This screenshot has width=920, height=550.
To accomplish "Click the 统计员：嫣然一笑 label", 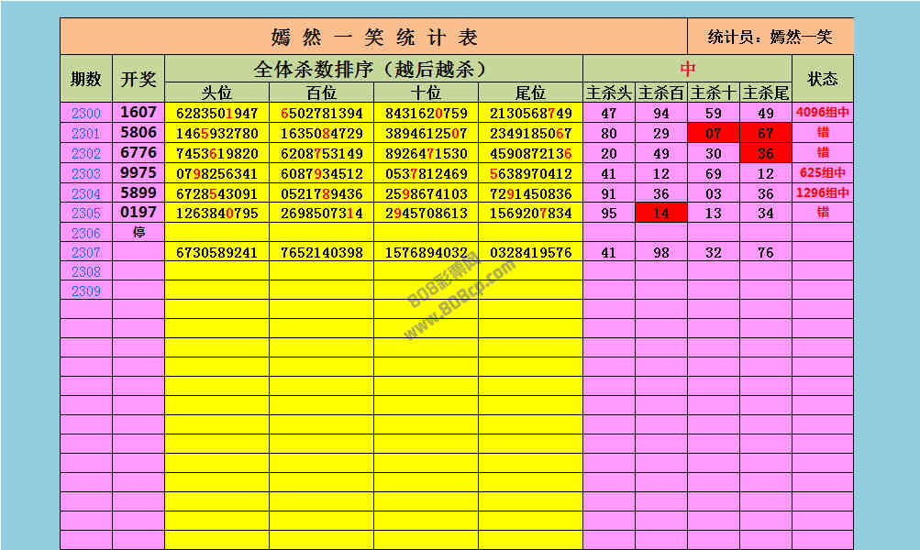I will coord(770,37).
